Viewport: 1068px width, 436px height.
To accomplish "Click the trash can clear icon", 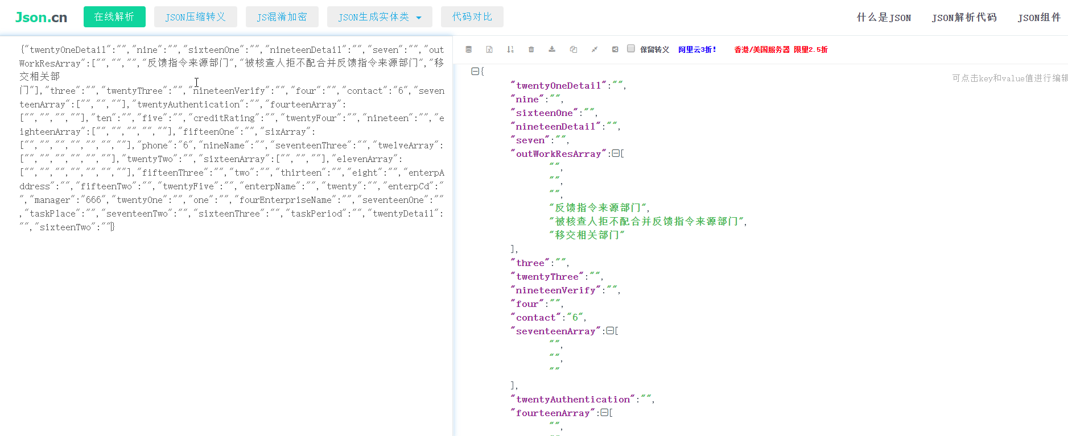I will [x=531, y=49].
